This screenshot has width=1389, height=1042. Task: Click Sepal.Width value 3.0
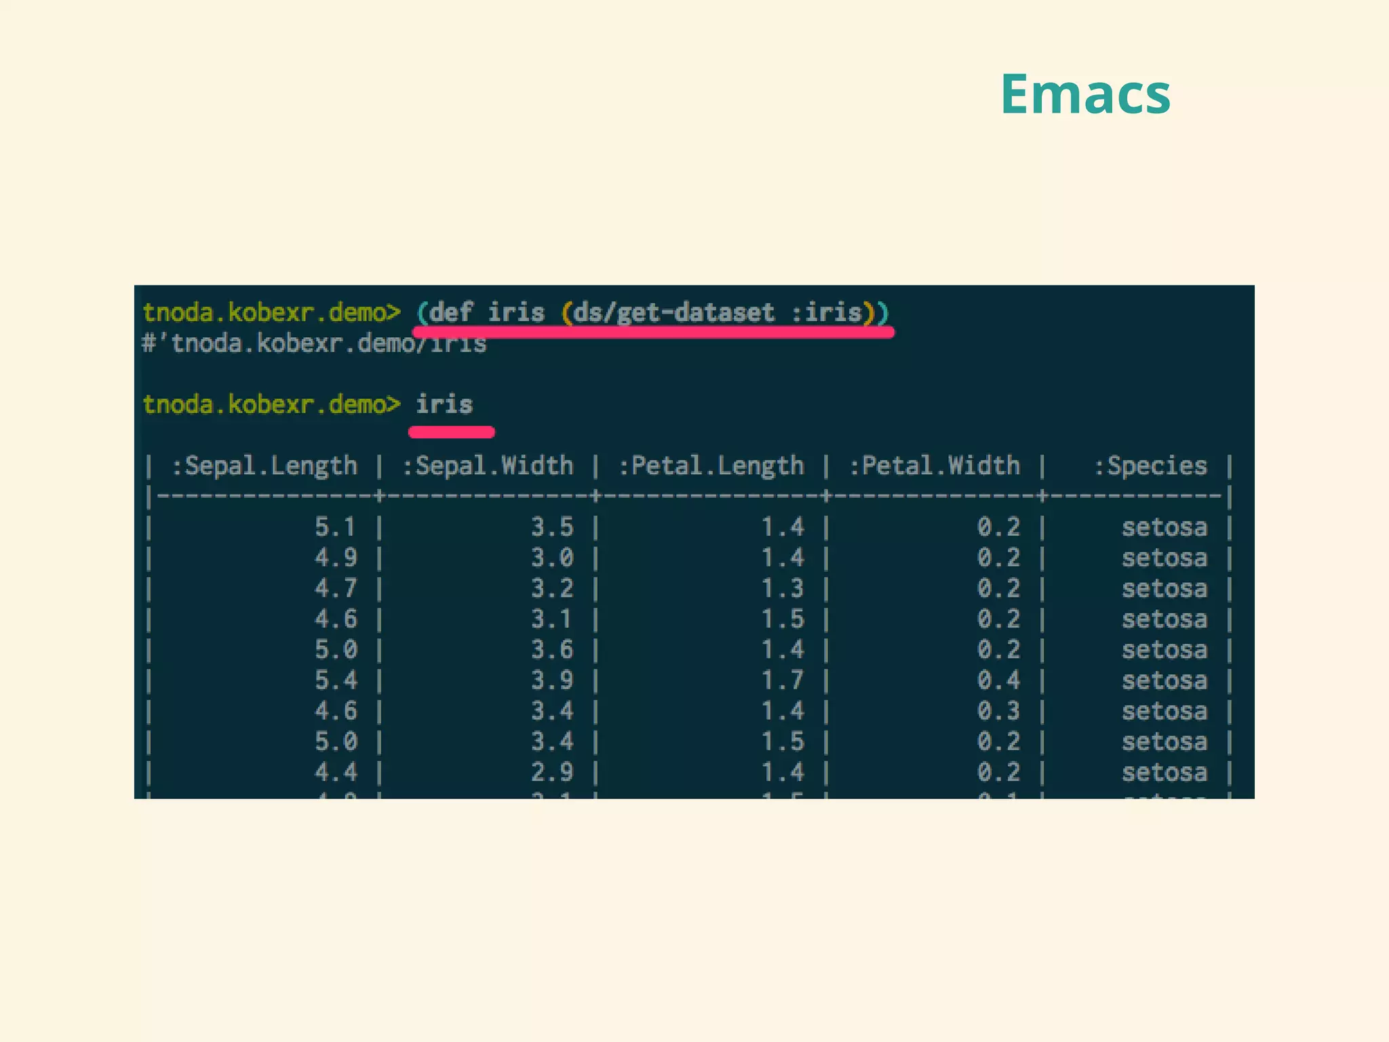coord(552,558)
